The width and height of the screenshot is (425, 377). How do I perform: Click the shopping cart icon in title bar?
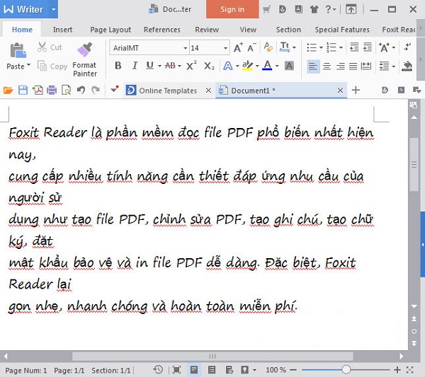coord(266,10)
